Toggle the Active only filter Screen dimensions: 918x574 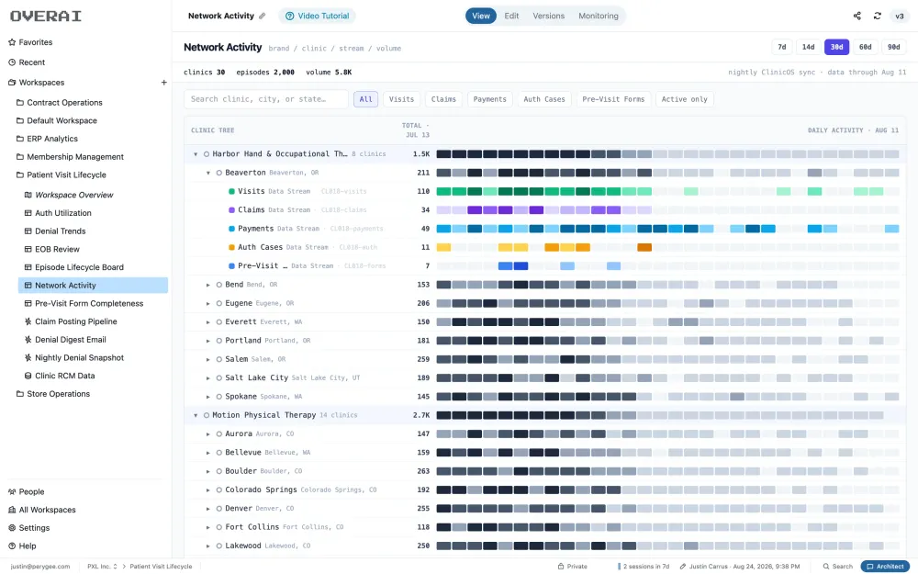[x=685, y=99]
